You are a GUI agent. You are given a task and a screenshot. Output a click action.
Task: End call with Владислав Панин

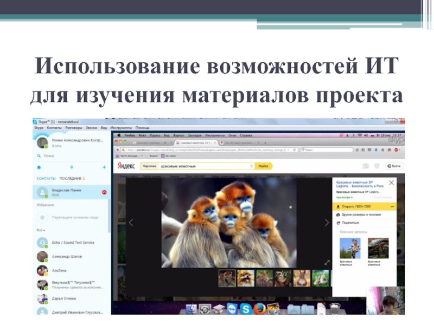click(104, 192)
